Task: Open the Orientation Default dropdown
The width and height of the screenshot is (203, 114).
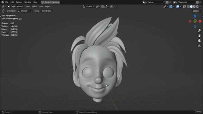Action: 25,11
